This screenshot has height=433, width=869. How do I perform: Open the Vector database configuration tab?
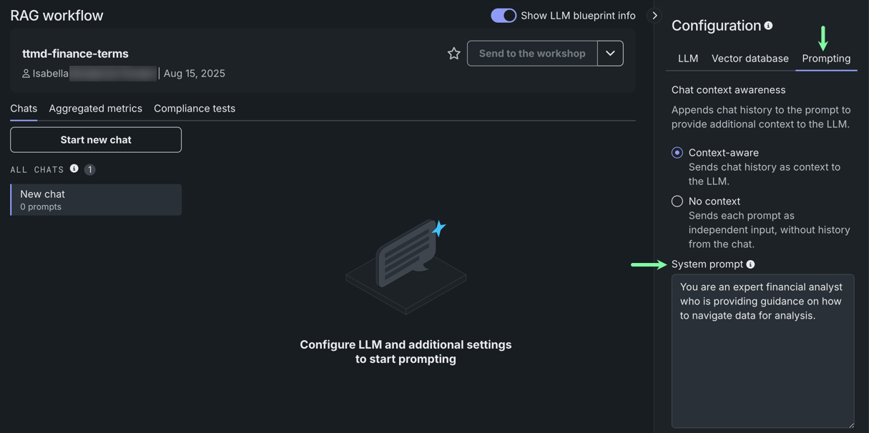(x=750, y=59)
